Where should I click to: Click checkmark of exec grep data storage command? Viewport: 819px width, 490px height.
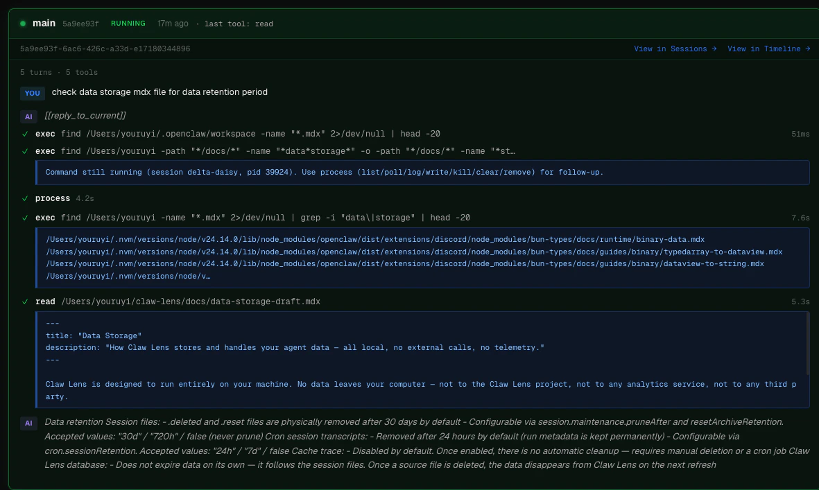pos(25,218)
